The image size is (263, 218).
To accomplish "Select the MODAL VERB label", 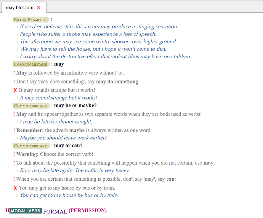I will (26, 211).
